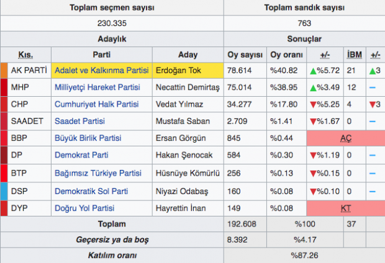Click the blue dash icon in BTP row
385x263 pixels.
(x=372, y=173)
